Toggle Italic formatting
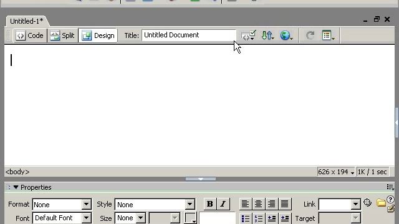Image resolution: width=399 pixels, height=224 pixels. [223, 203]
